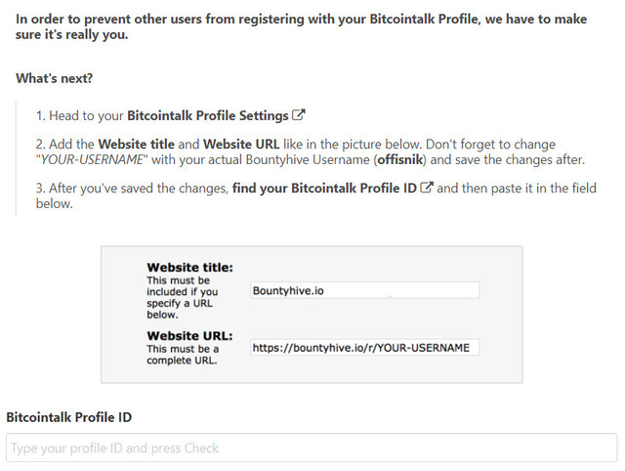The width and height of the screenshot is (625, 471).
Task: Click bold Website title words in step 2
Action: point(137,144)
